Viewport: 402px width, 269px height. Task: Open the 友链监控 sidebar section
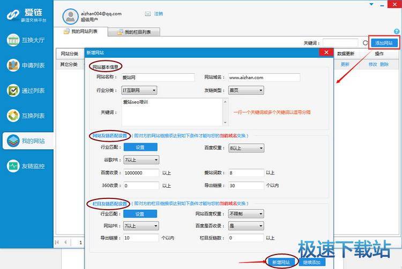click(x=26, y=166)
